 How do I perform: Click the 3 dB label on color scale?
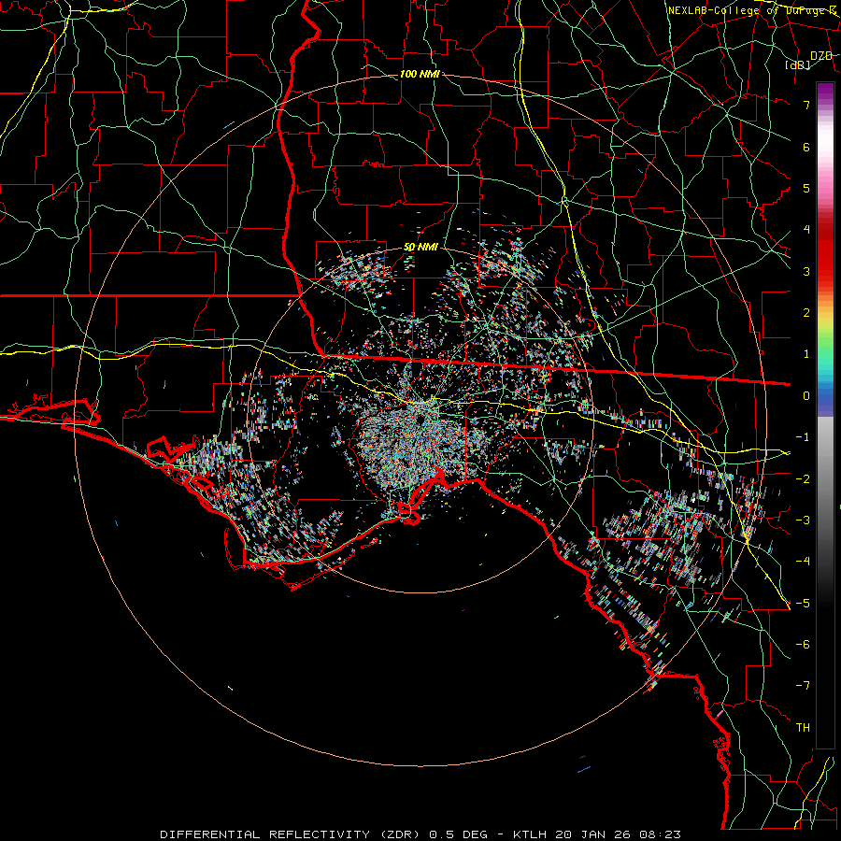pos(806,271)
